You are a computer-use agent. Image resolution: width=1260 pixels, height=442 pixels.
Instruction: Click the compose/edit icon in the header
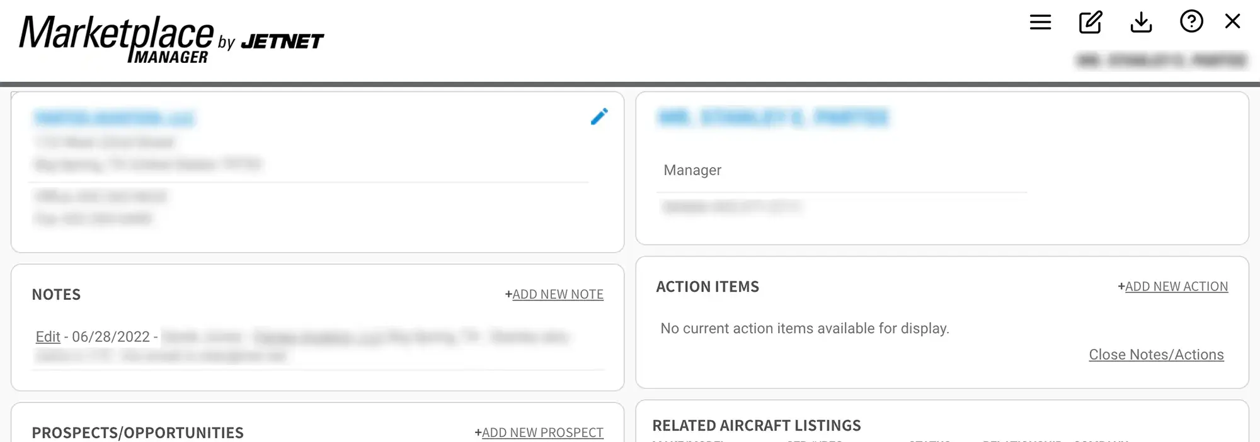[x=1091, y=23]
